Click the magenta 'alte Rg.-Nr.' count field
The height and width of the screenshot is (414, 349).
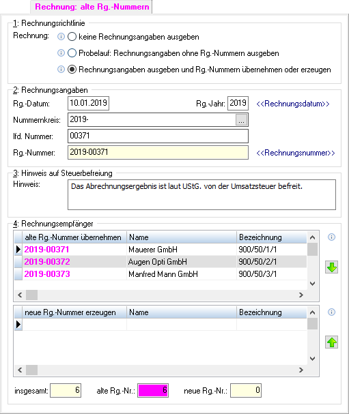point(153,391)
